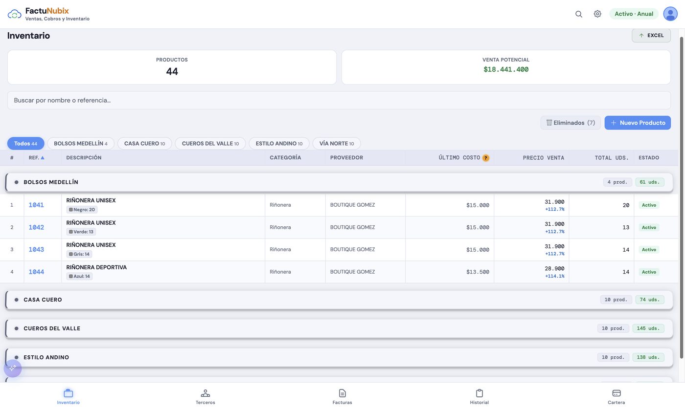685x411 pixels.
Task: Open product reference 1044
Action: tap(36, 272)
